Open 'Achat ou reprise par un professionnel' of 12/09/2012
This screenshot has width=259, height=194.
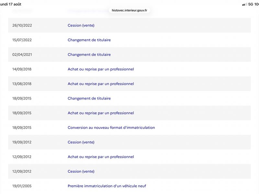(x=101, y=157)
